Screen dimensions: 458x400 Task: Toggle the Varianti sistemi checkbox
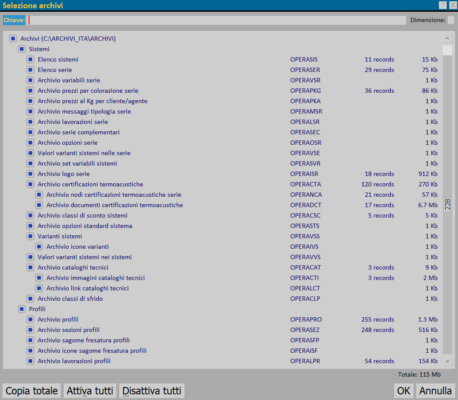[30, 236]
